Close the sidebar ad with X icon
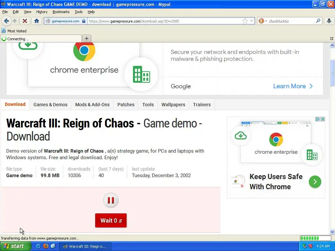The width and height of the screenshot is (335, 251). [323, 119]
